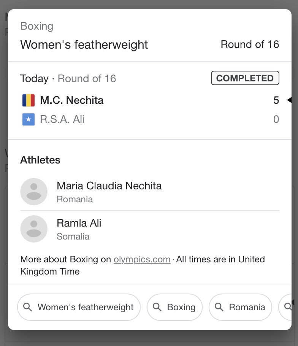
Task: Click search icon in Women's featherweight chip
Action: [28, 307]
